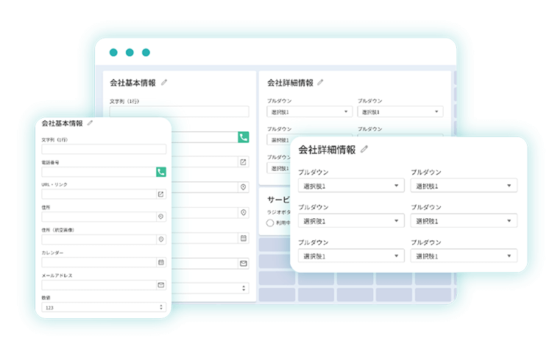This screenshot has width=552, height=342.
Task: Open bottom-right プルダウン dropdown in front 会社詳細情報 card
Action: [464, 256]
